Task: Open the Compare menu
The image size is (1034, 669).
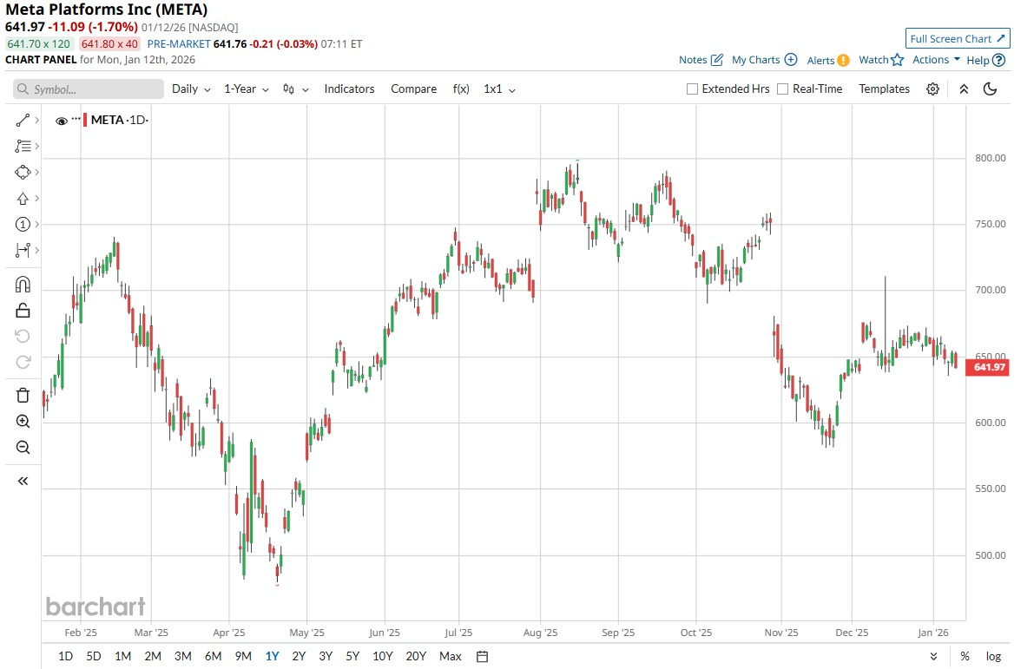Action: [x=413, y=89]
